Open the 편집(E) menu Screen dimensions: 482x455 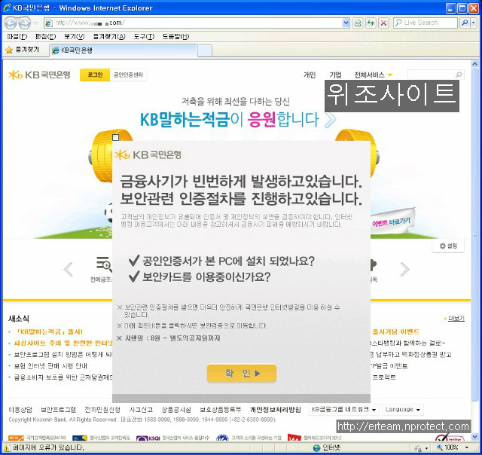point(45,37)
